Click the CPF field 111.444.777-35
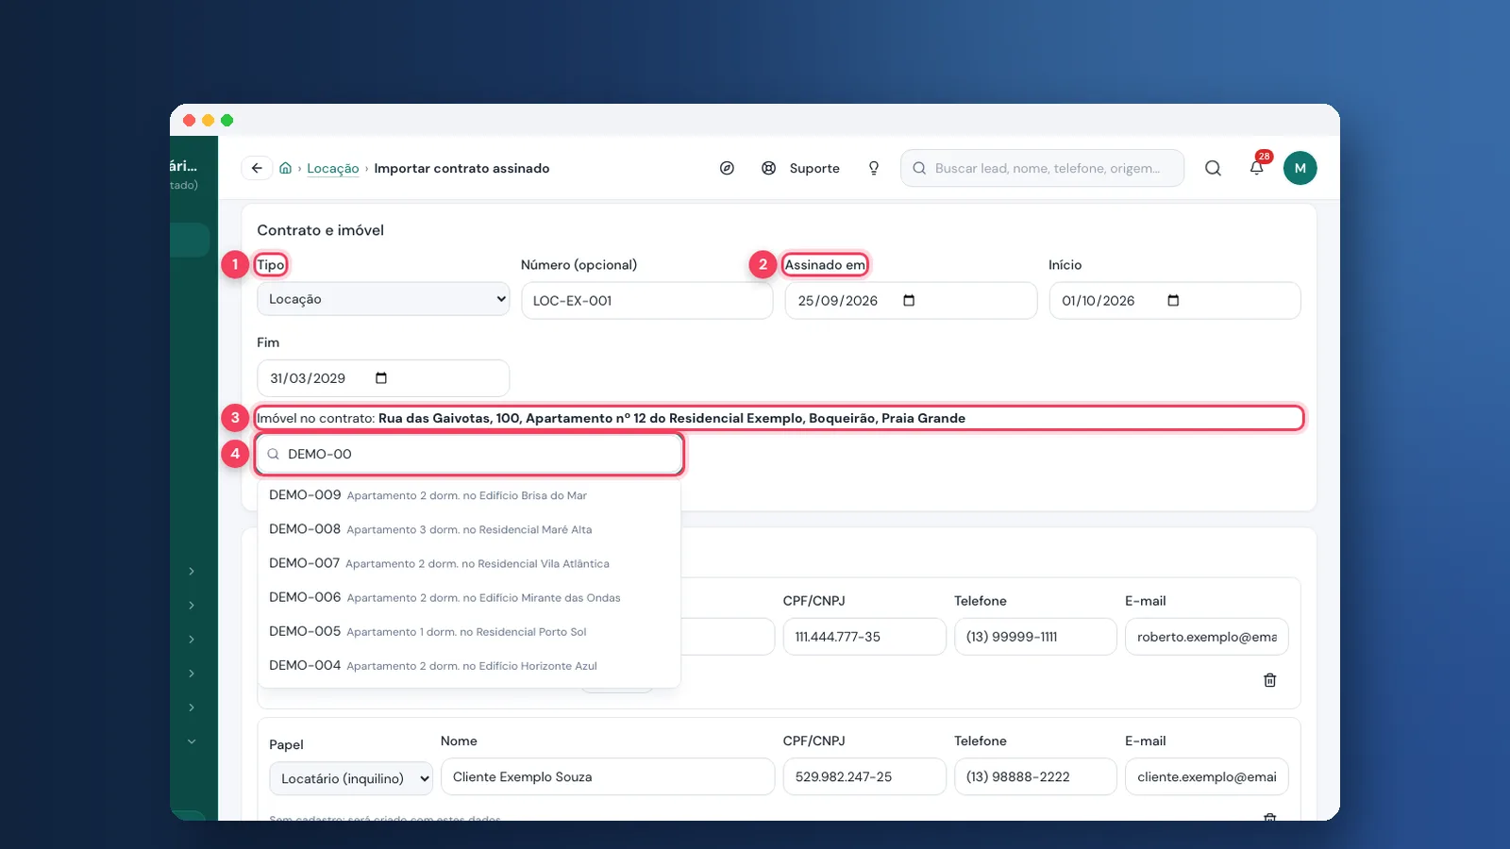This screenshot has width=1510, height=849. (864, 637)
